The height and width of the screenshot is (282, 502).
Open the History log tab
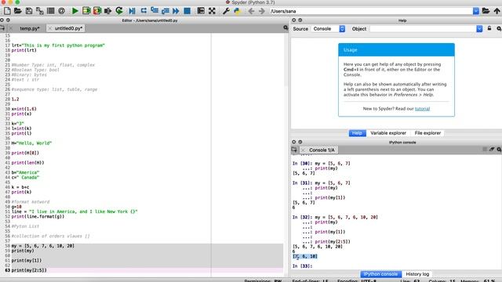[417, 274]
